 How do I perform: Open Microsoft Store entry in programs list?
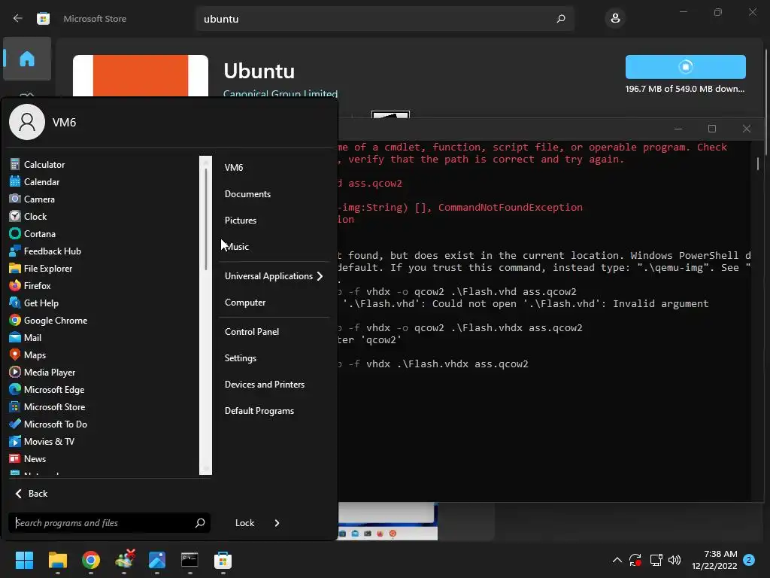point(47,407)
